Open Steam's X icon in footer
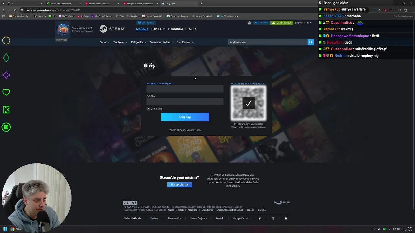Viewport: 415px width, 233px height. (273, 218)
